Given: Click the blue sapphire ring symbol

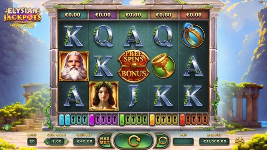Looking at the screenshot, I should click(x=193, y=36).
